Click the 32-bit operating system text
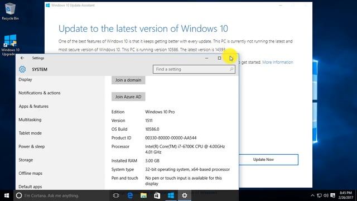 click(x=187, y=170)
